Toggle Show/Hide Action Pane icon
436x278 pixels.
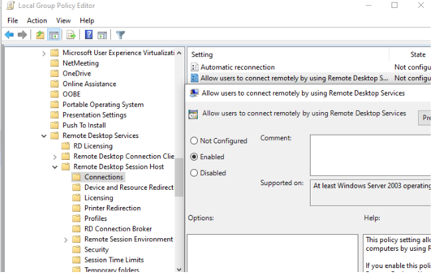click(x=102, y=35)
